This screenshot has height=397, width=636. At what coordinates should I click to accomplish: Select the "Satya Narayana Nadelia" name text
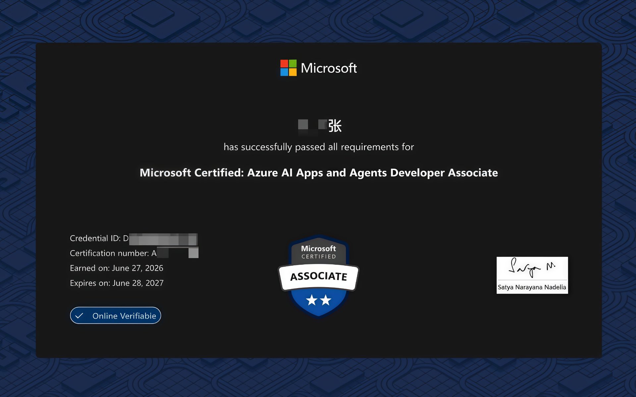(x=532, y=287)
